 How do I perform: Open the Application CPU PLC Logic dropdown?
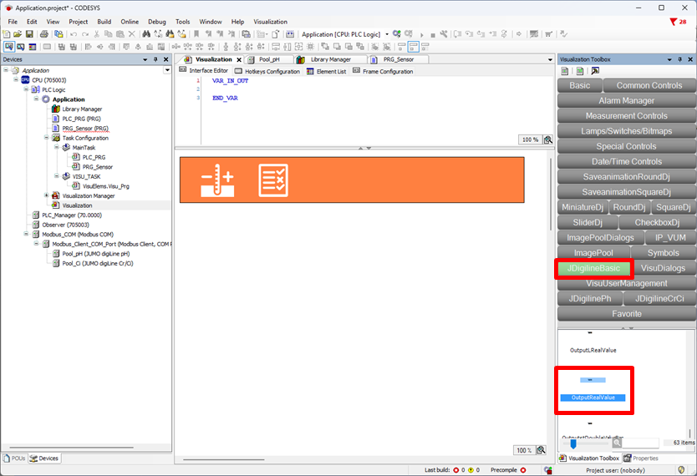pos(387,34)
